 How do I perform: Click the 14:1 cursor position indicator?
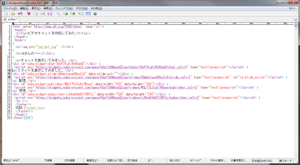(292, 8)
